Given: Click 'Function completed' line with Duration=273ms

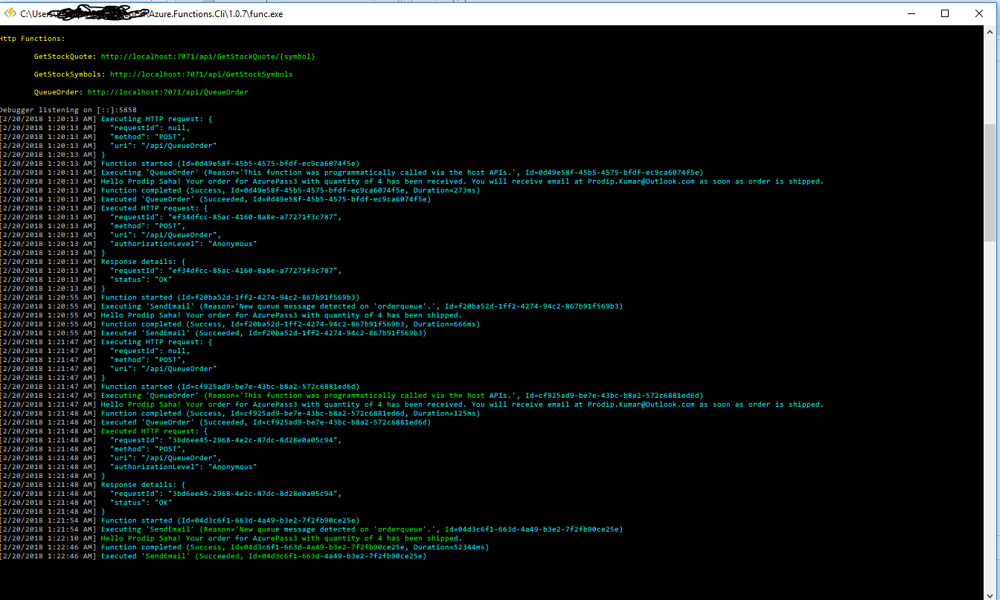Looking at the screenshot, I should pyautogui.click(x=240, y=190).
